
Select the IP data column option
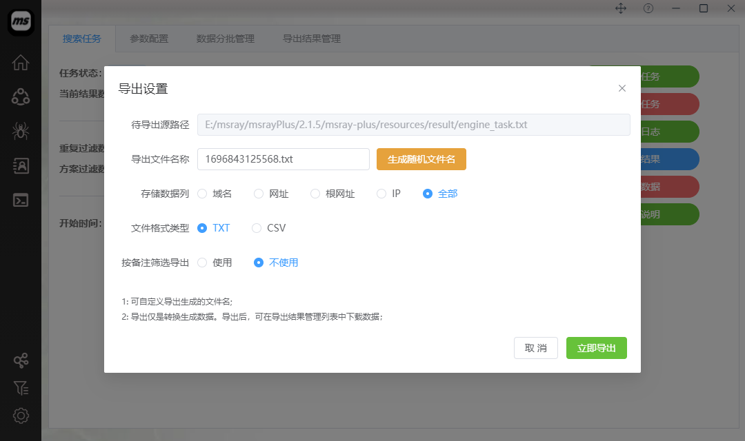click(381, 194)
